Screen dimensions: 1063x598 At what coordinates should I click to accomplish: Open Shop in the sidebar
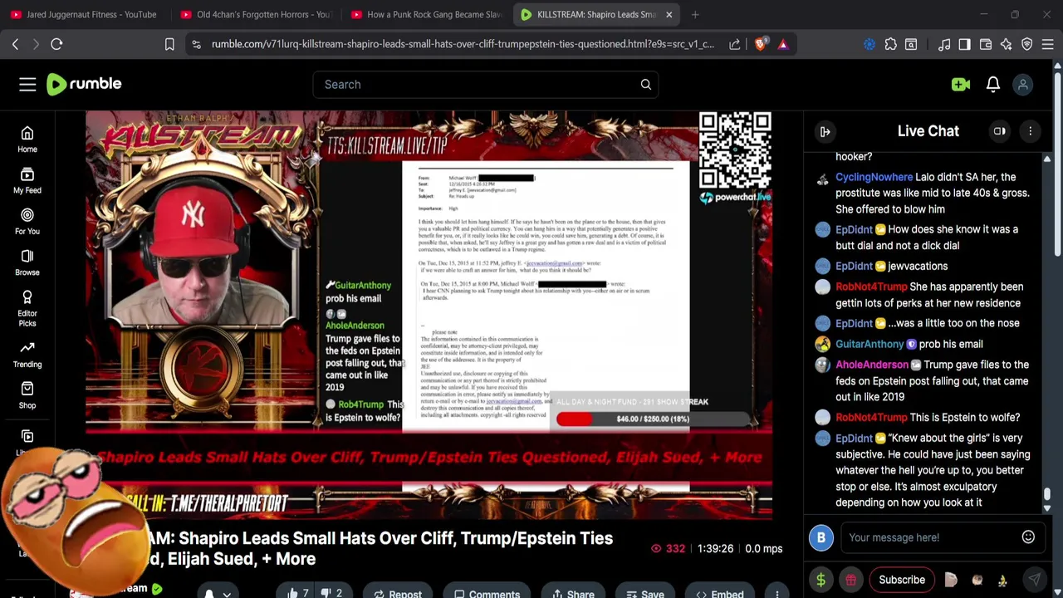pyautogui.click(x=27, y=395)
